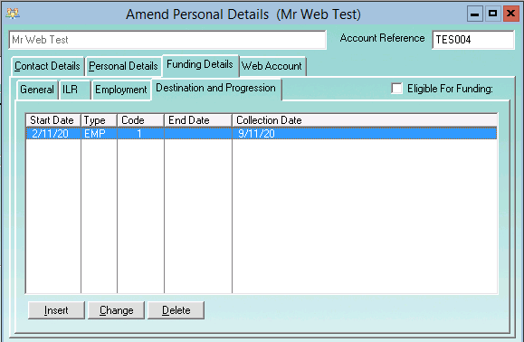The width and height of the screenshot is (524, 342).
Task: Click the End Date column header
Action: click(198, 120)
